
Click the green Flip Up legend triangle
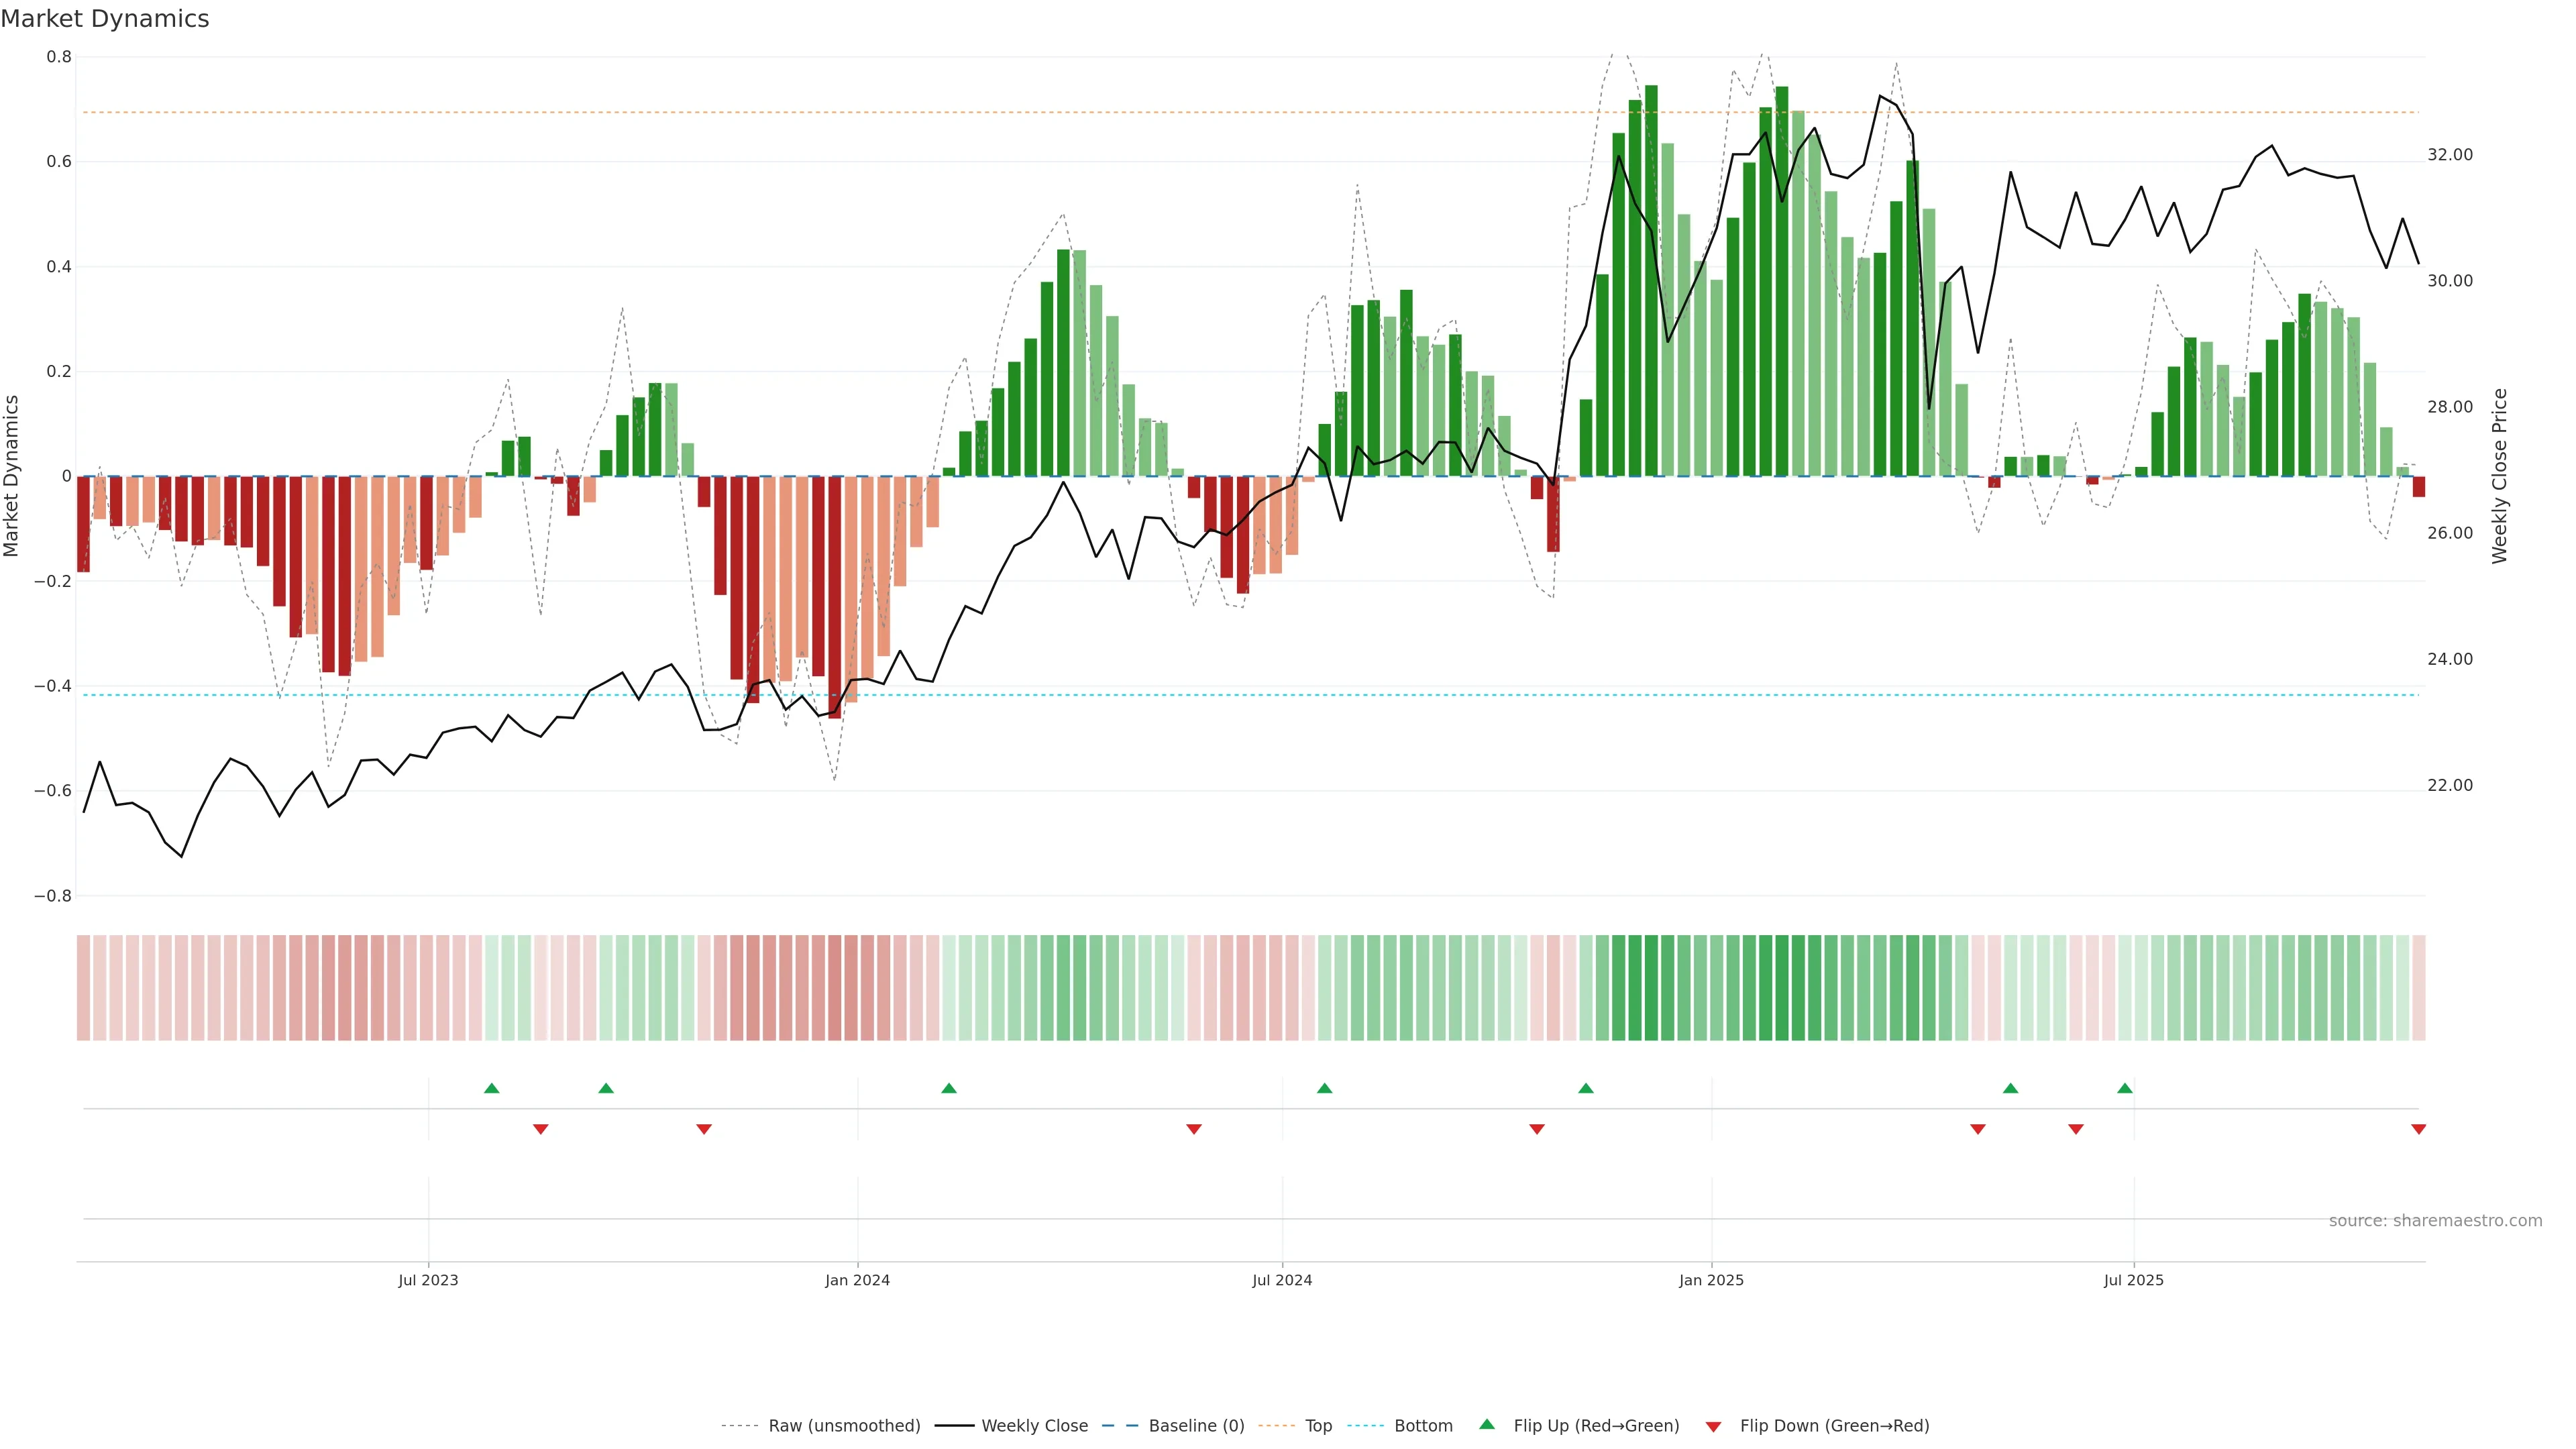click(x=1487, y=1424)
